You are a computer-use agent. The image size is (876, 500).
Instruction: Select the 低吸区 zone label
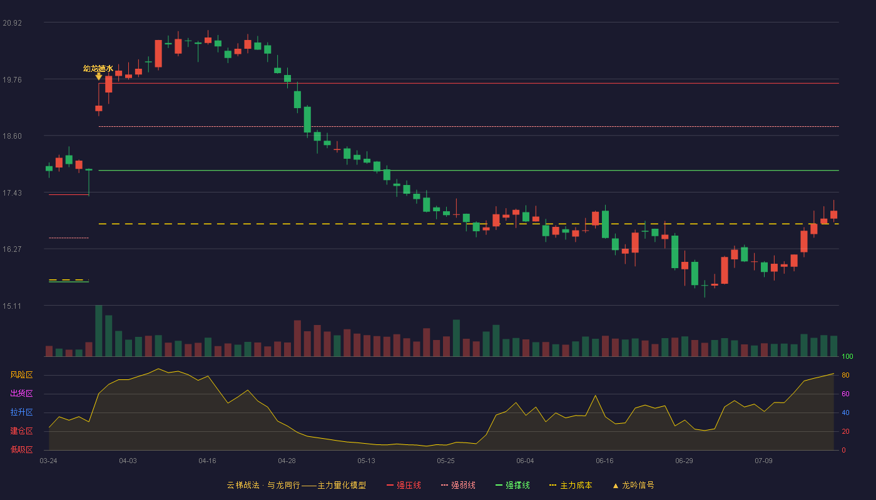(x=21, y=449)
